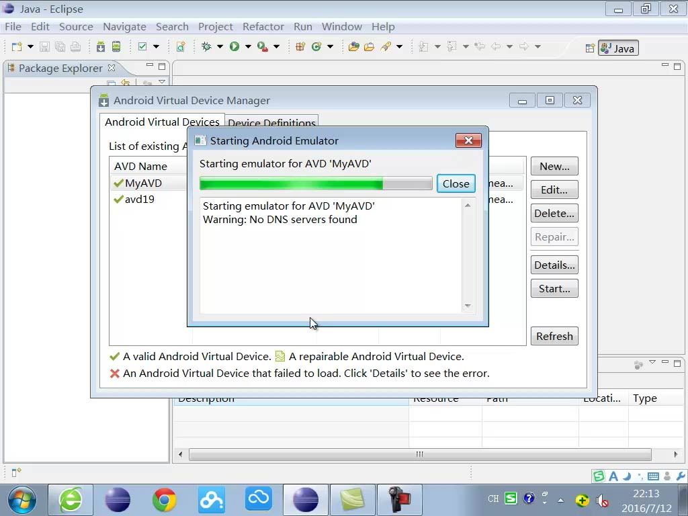
Task: Click the Open Perspective icon
Action: [x=590, y=48]
